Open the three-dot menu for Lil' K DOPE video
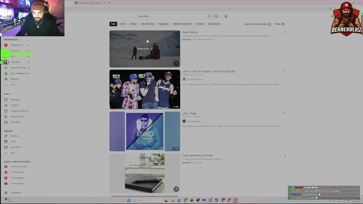The height and width of the screenshot is (204, 363). (x=283, y=71)
